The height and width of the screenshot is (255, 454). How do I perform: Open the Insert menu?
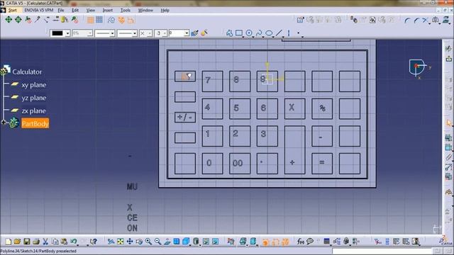[x=107, y=10]
